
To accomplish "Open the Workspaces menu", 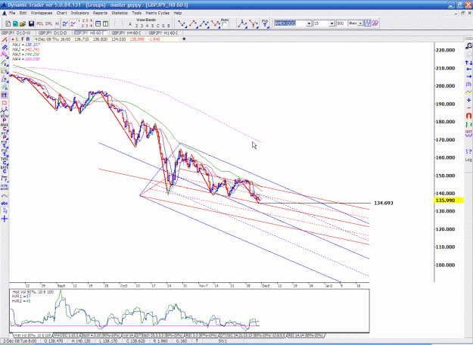I will [x=42, y=13].
